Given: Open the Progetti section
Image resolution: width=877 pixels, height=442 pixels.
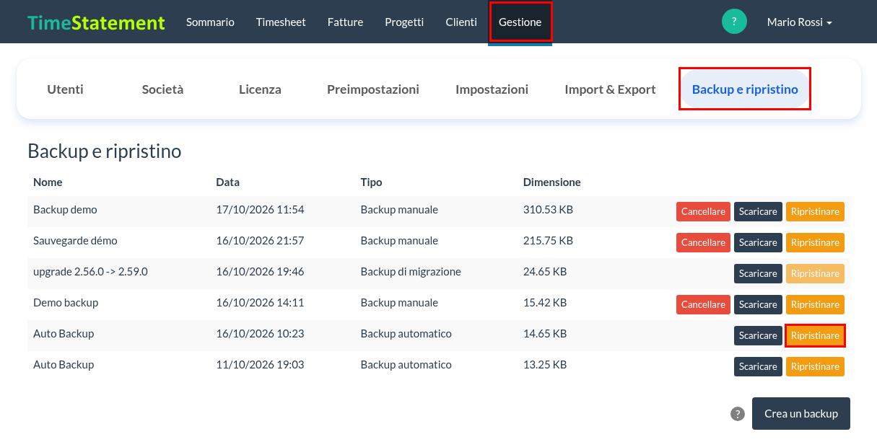Looking at the screenshot, I should (404, 22).
